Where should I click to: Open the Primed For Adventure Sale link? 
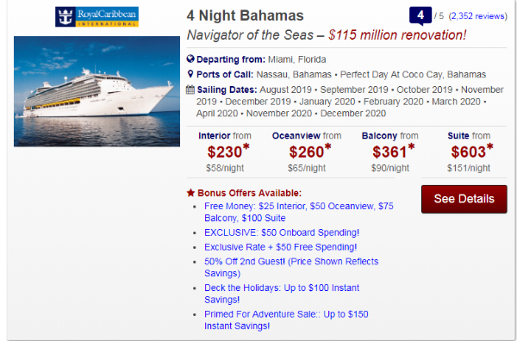pos(286,320)
